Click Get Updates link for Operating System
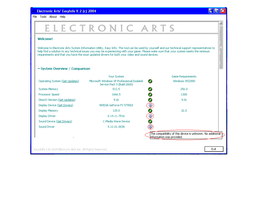Image resolution: width=263 pixels, height=197 pixels. coord(70,81)
